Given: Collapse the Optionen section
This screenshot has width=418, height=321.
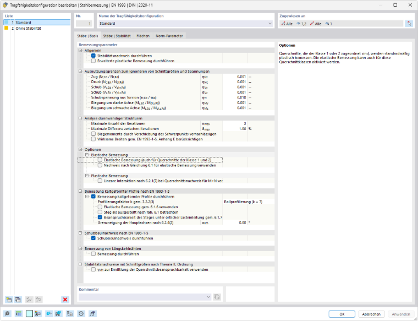Looking at the screenshot, I should coord(80,149).
